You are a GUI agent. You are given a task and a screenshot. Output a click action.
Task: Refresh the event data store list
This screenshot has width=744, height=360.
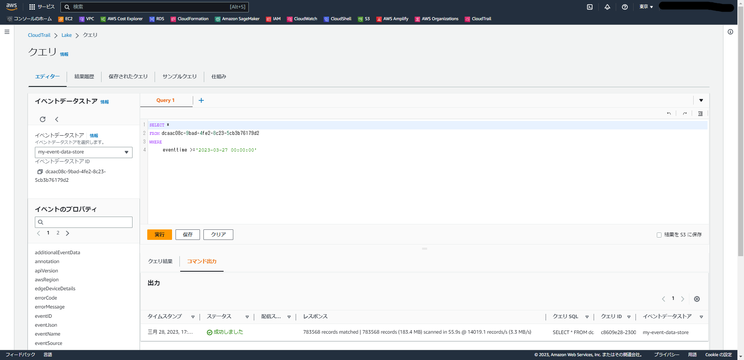[x=43, y=119]
